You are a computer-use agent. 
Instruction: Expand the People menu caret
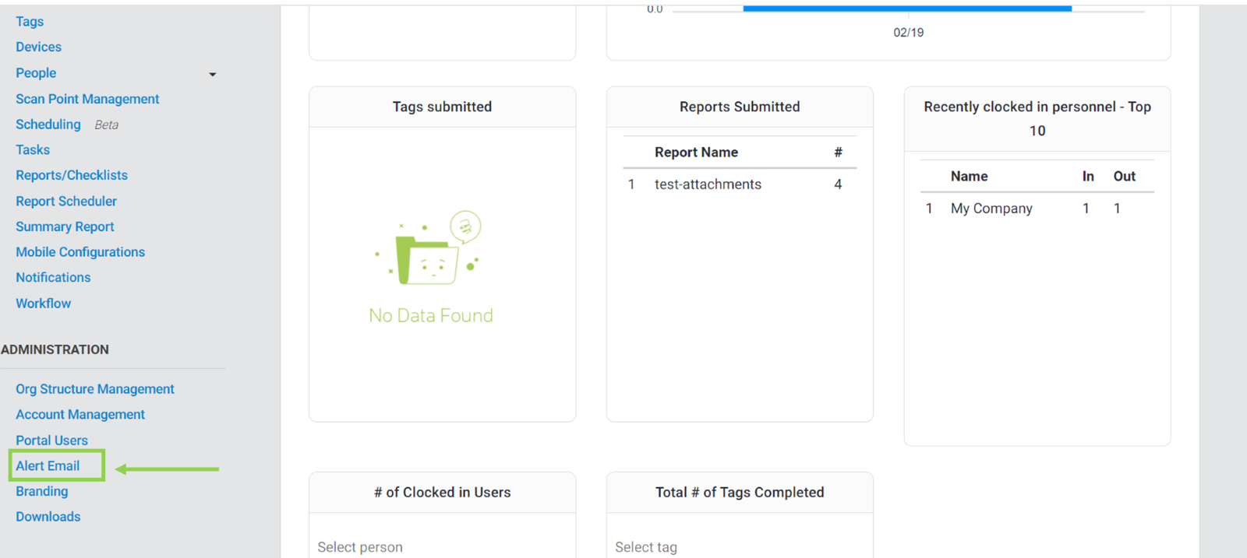[x=212, y=75]
